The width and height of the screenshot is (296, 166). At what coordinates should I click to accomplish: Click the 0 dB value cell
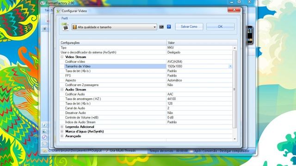(199, 118)
